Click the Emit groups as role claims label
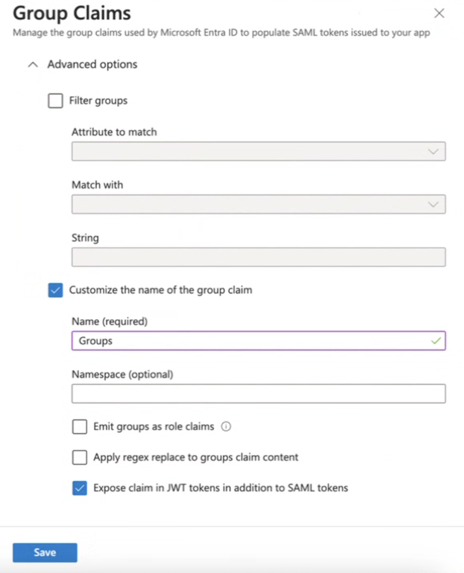The width and height of the screenshot is (464, 573). point(154,427)
